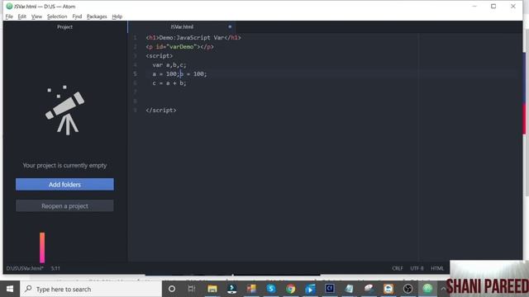Click the opening script tag line
Viewport: 529px width, 297px height.
(160, 56)
